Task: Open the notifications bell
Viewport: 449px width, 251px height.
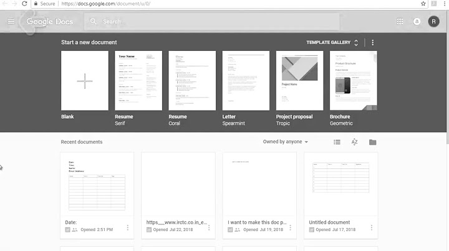Action: (417, 21)
